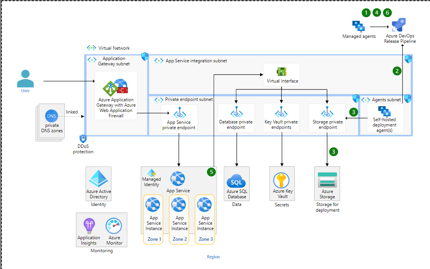Select the Zone 1 App Service Instance icon
This screenshot has height=269, width=430.
tap(153, 205)
